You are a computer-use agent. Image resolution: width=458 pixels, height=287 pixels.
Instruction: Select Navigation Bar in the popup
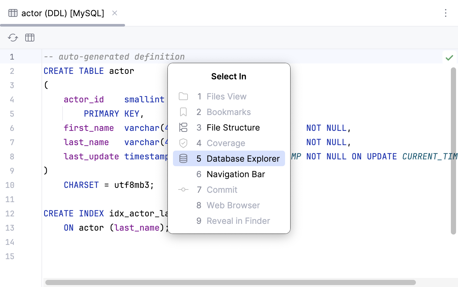pyautogui.click(x=236, y=174)
